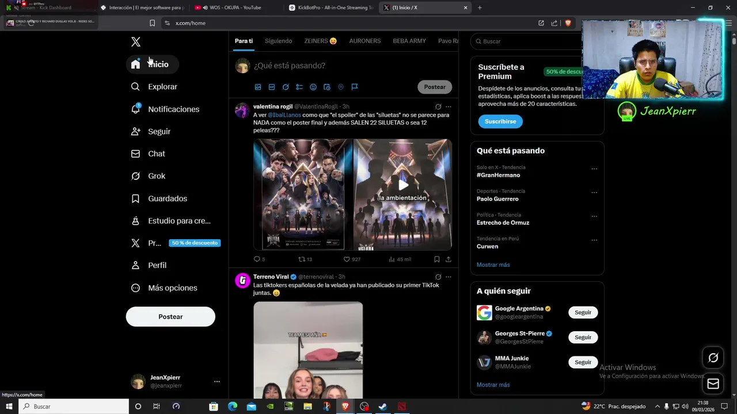Click the Suscribirse Premium button
Image resolution: width=737 pixels, height=414 pixels.
pos(500,121)
